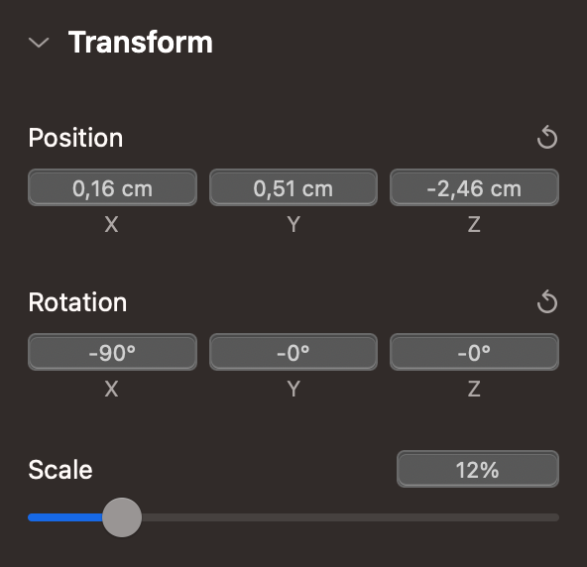Select the Rotation Z field showing -0°
Image resolution: width=587 pixels, height=567 pixels.
[474, 352]
